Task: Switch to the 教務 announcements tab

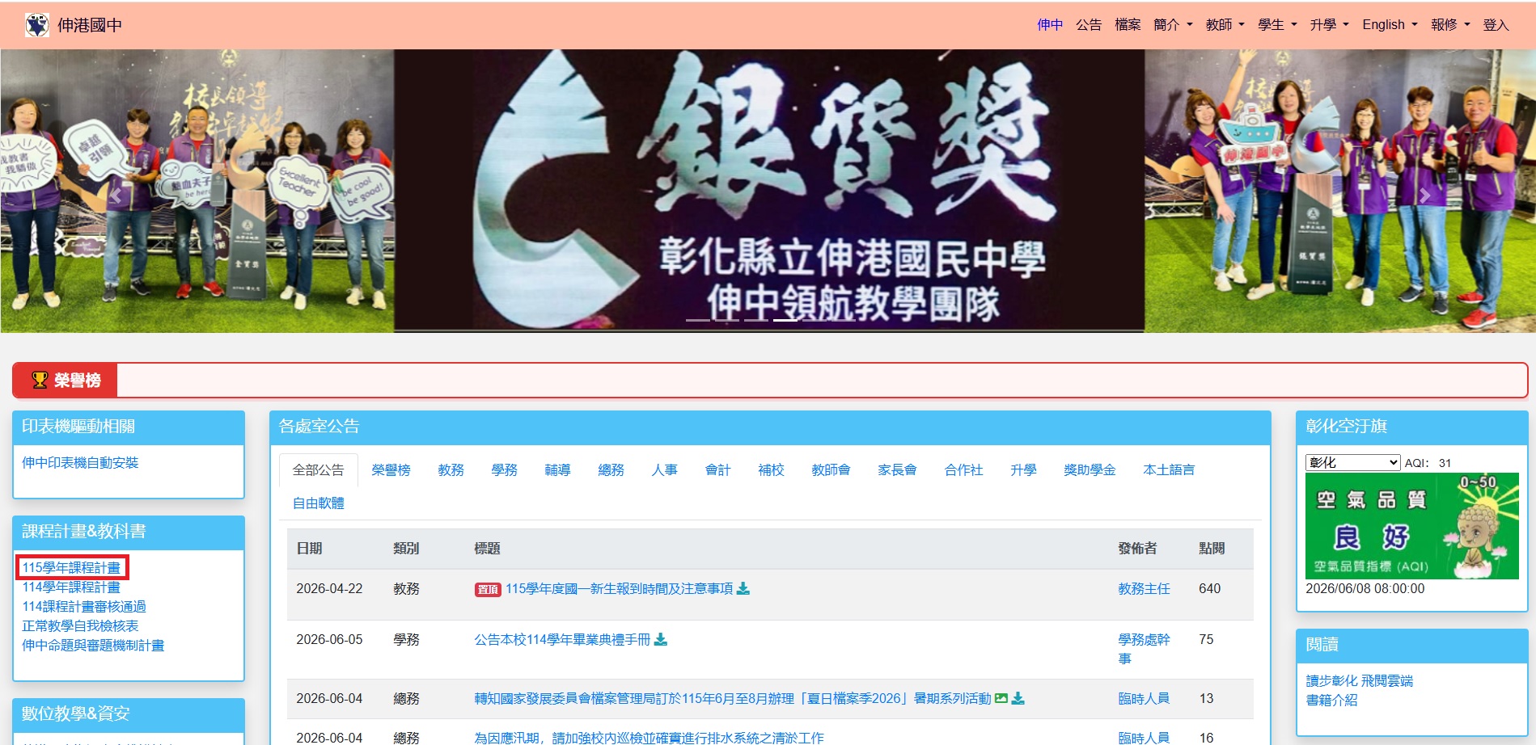Action: tap(451, 470)
